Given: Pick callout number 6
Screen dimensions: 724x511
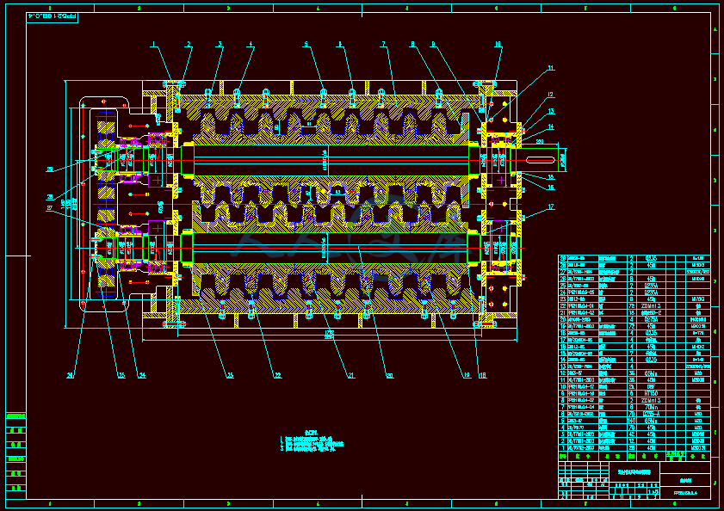Looking at the screenshot, I should coord(340,45).
